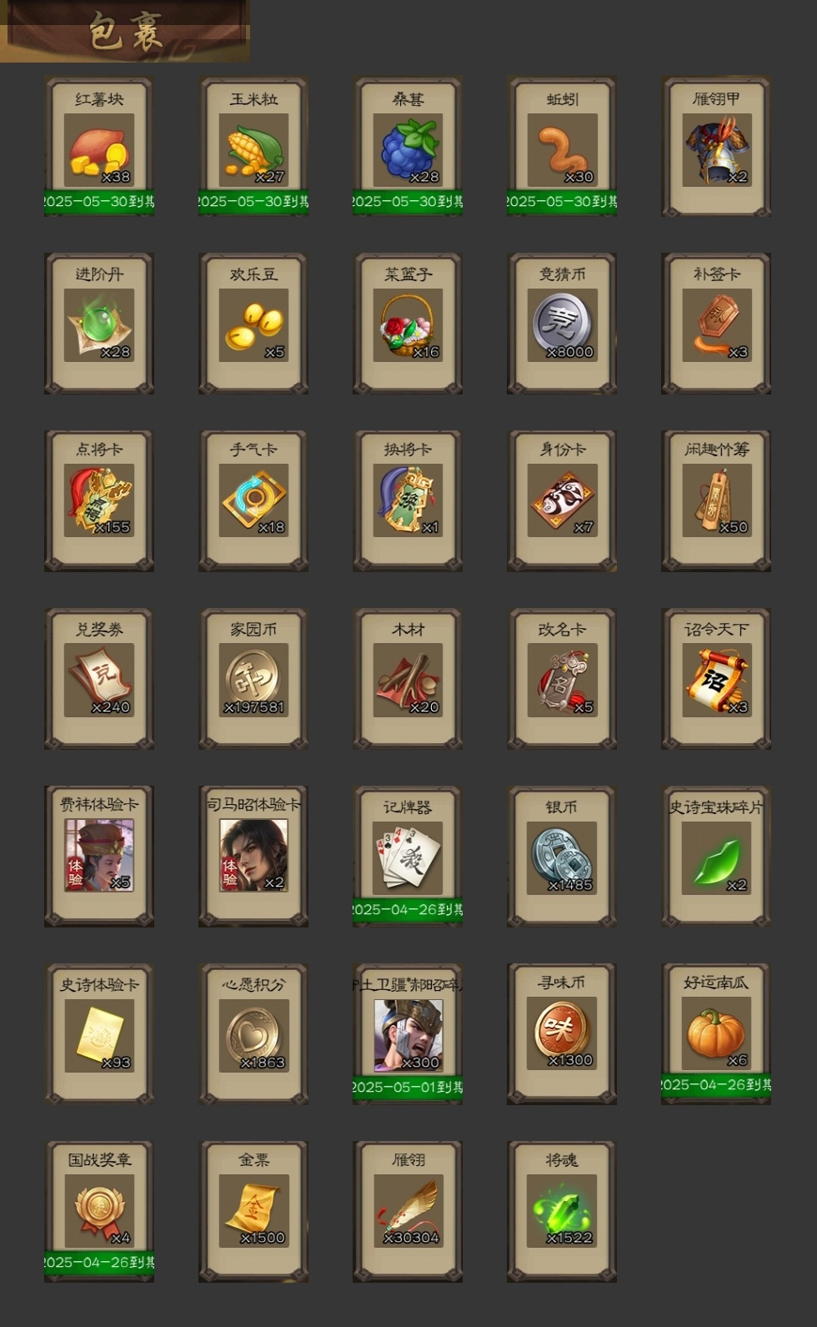The image size is (817, 1327).
Task: Select the 雁翎甲 armor item
Action: 716,147
